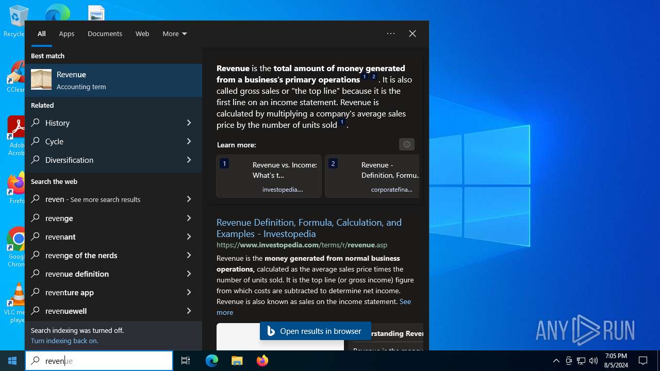Open the 'Revenue vs. Income' source card
The width and height of the screenshot is (660, 371).
point(269,176)
